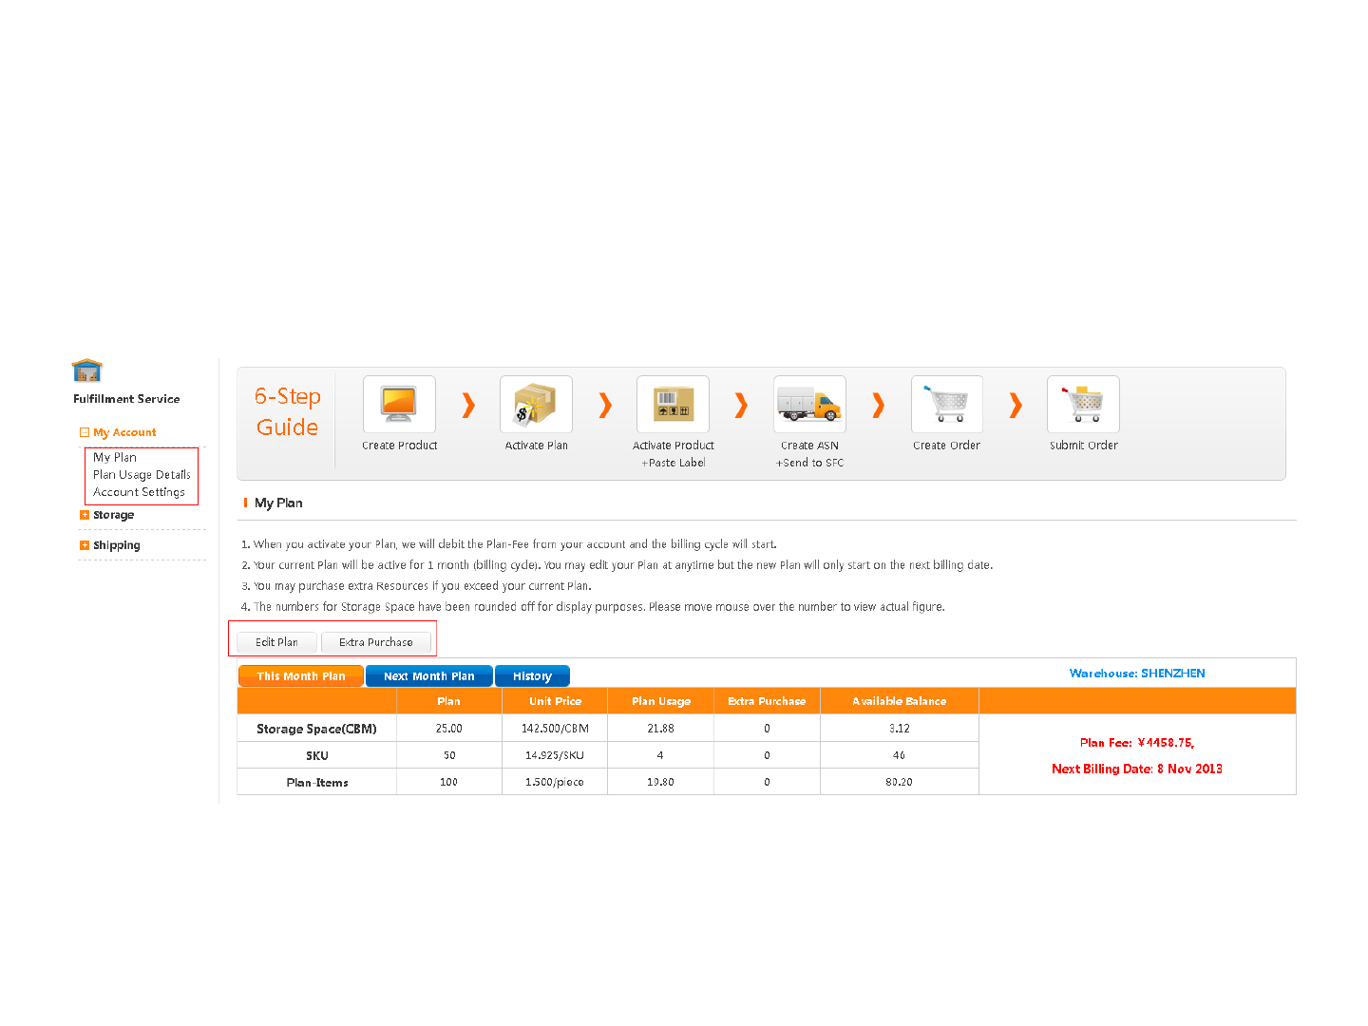Click Storage Space plan value 25.00
This screenshot has height=1026, width=1368.
[449, 729]
